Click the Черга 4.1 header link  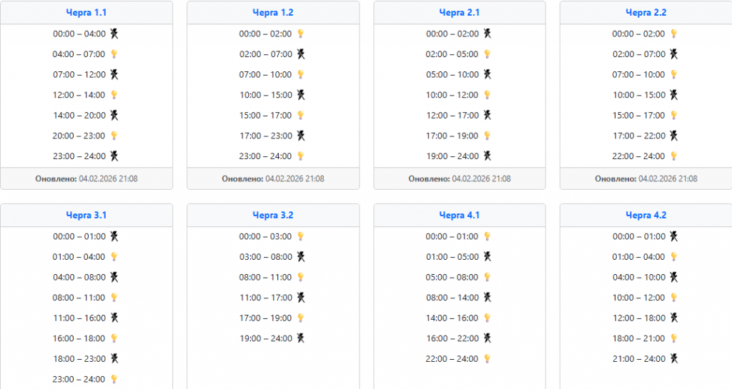tap(459, 215)
